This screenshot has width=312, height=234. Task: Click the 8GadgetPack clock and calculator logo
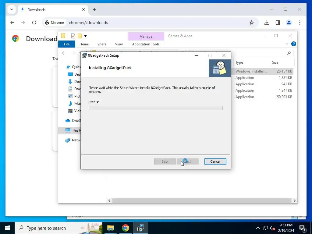point(220,68)
